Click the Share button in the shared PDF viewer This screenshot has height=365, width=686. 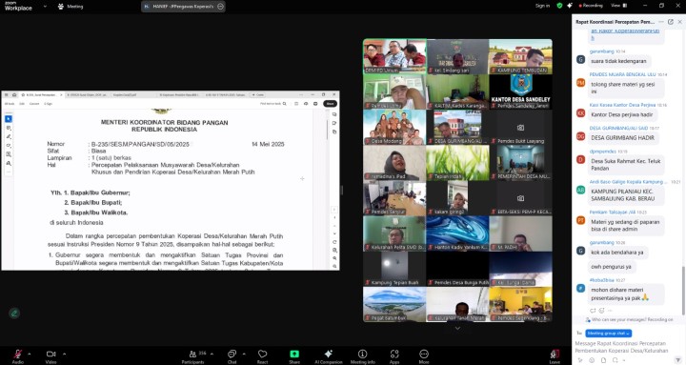[x=330, y=104]
